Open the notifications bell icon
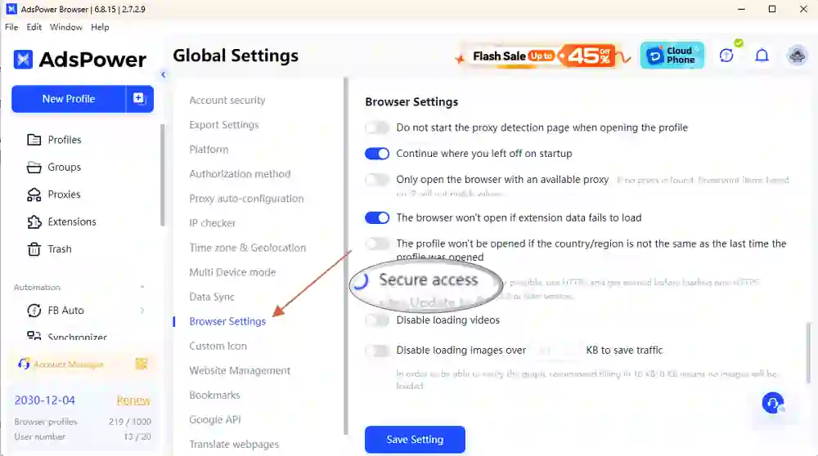This screenshot has width=818, height=456. tap(762, 56)
